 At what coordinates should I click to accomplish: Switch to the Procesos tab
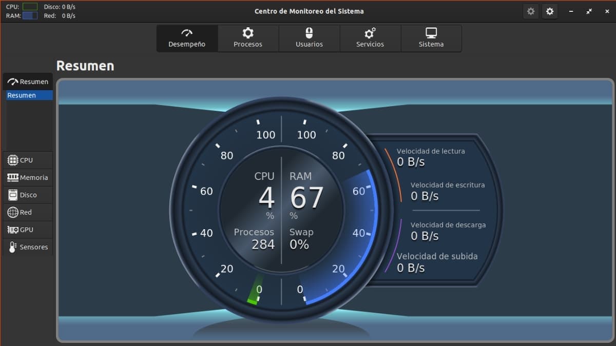[x=248, y=38]
